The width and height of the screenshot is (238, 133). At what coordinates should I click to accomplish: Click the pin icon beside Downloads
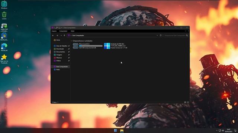pos(69,49)
